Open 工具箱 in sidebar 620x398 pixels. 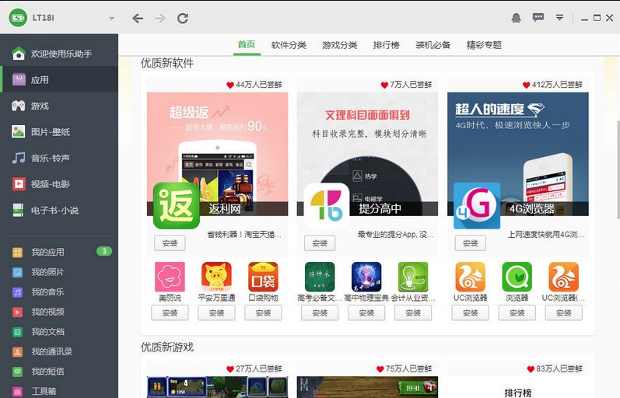pos(59,391)
